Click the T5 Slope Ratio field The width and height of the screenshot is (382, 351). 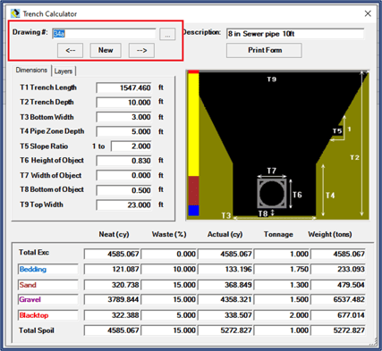[132, 146]
